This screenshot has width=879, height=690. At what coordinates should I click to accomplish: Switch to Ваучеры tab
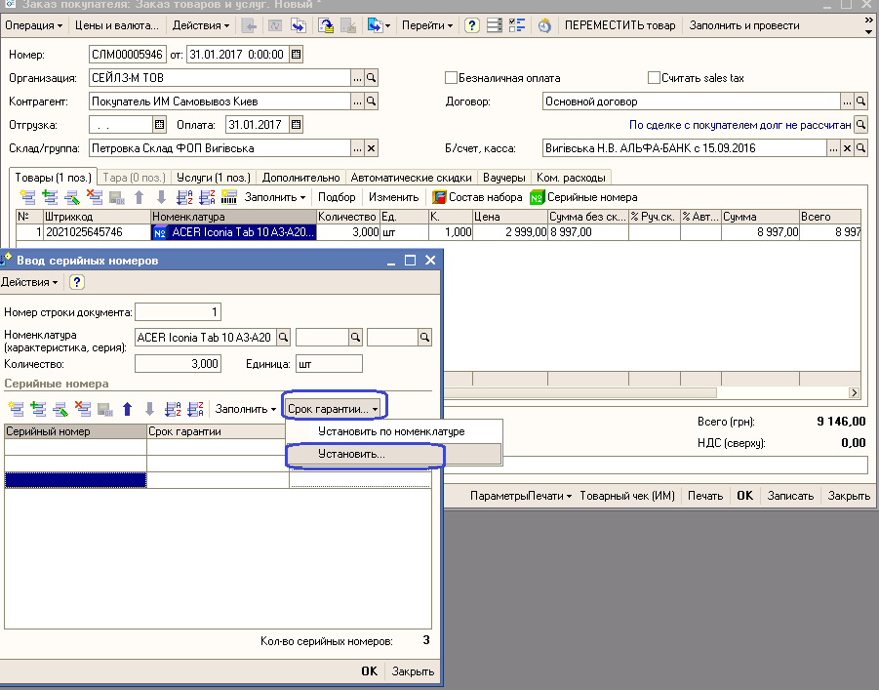coord(504,178)
